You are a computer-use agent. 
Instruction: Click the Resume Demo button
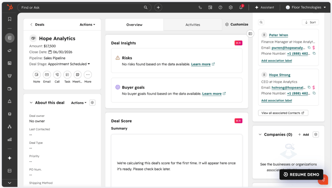pyautogui.click(x=301, y=175)
